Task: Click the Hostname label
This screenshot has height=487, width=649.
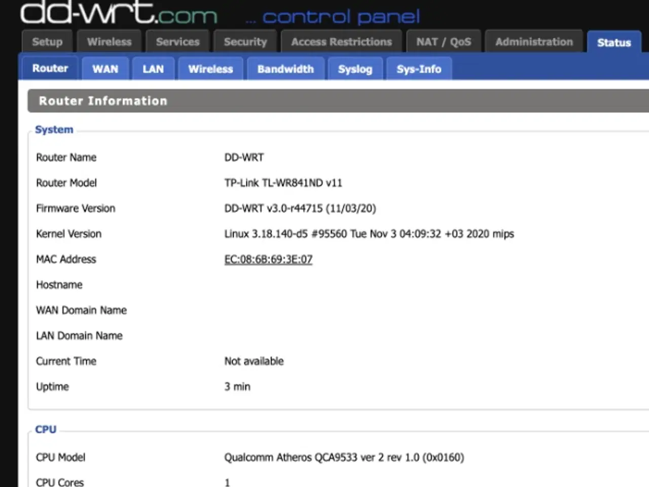Action: 59,285
